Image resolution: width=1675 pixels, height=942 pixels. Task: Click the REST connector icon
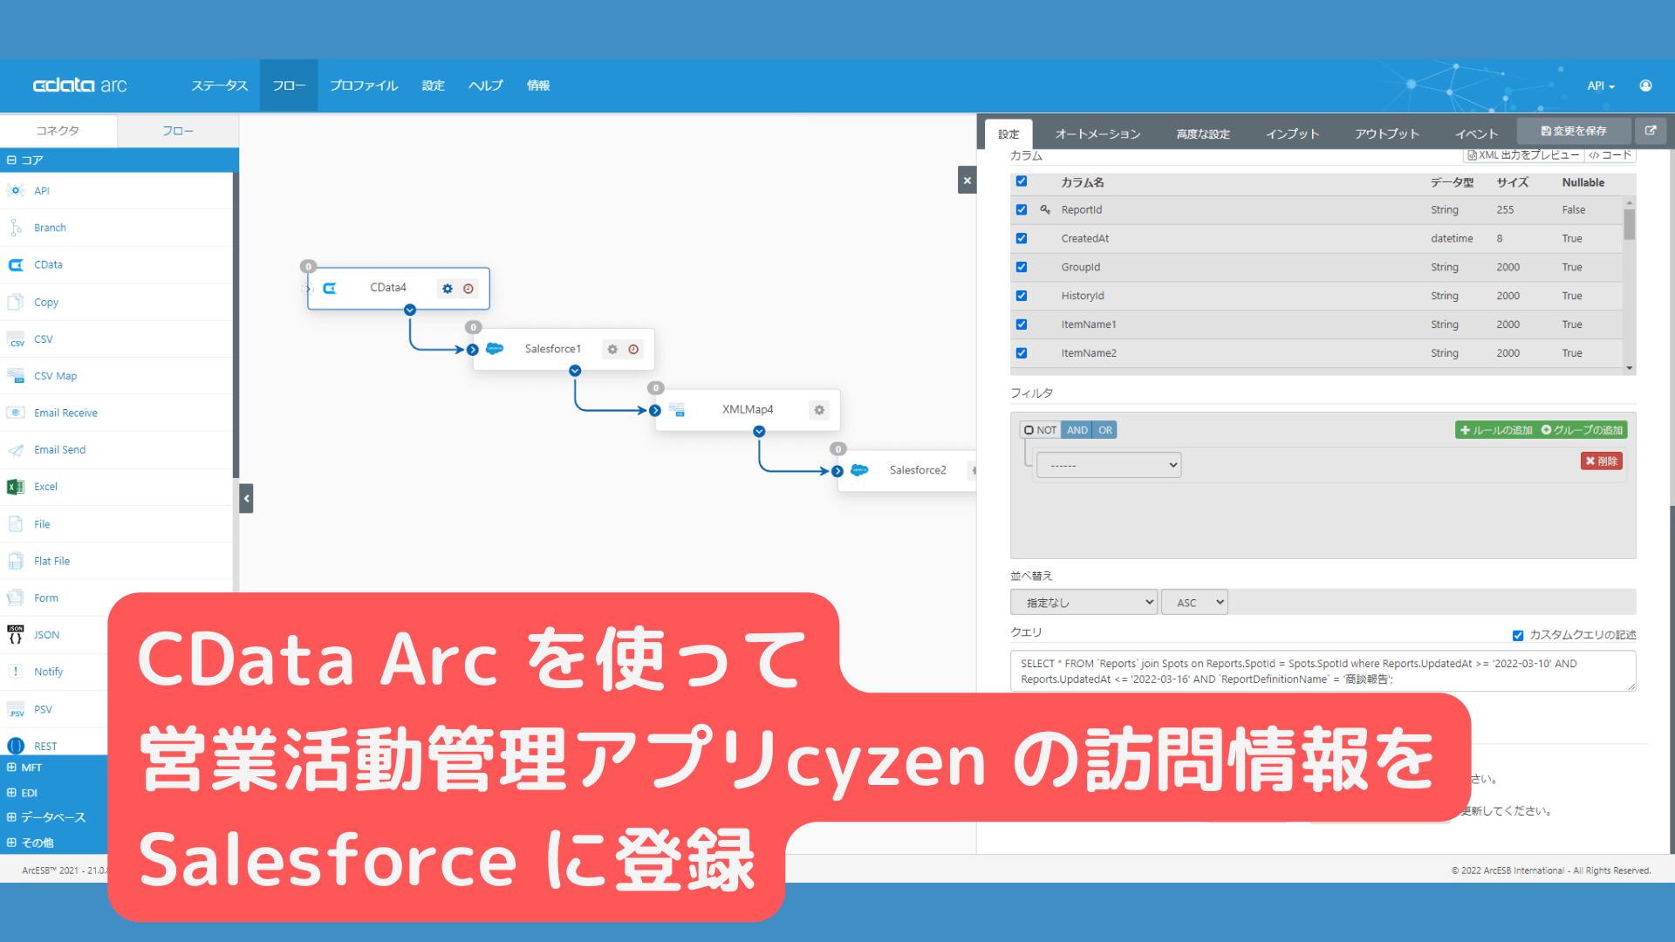point(15,745)
